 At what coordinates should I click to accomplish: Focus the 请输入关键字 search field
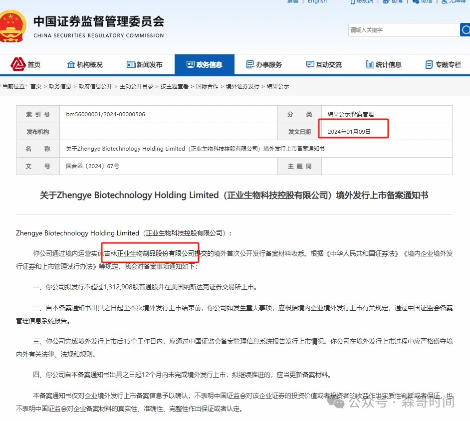pos(404,30)
